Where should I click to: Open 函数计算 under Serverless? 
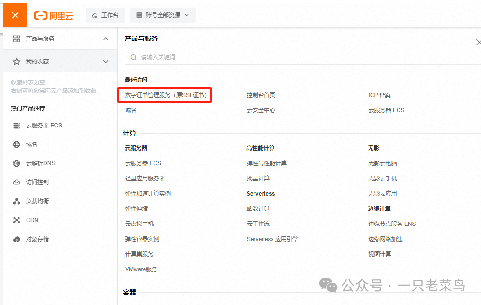click(258, 209)
